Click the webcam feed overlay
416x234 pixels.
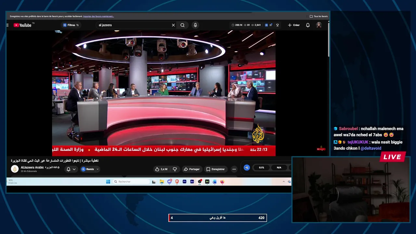click(351, 190)
